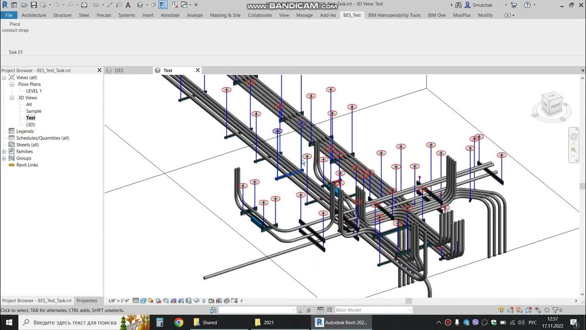Open Google Chrome from the taskbar
The width and height of the screenshot is (586, 330).
tap(179, 322)
